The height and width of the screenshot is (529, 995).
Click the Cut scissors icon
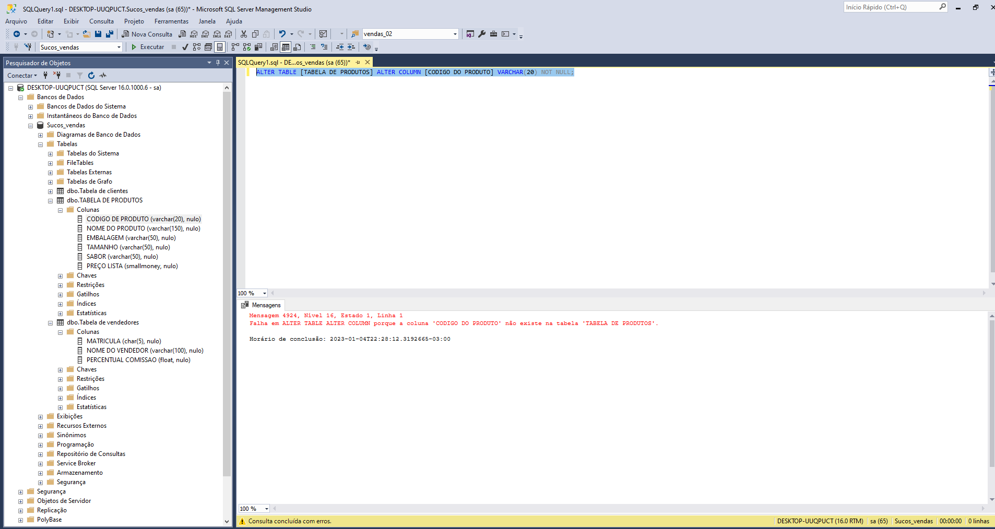pyautogui.click(x=244, y=34)
